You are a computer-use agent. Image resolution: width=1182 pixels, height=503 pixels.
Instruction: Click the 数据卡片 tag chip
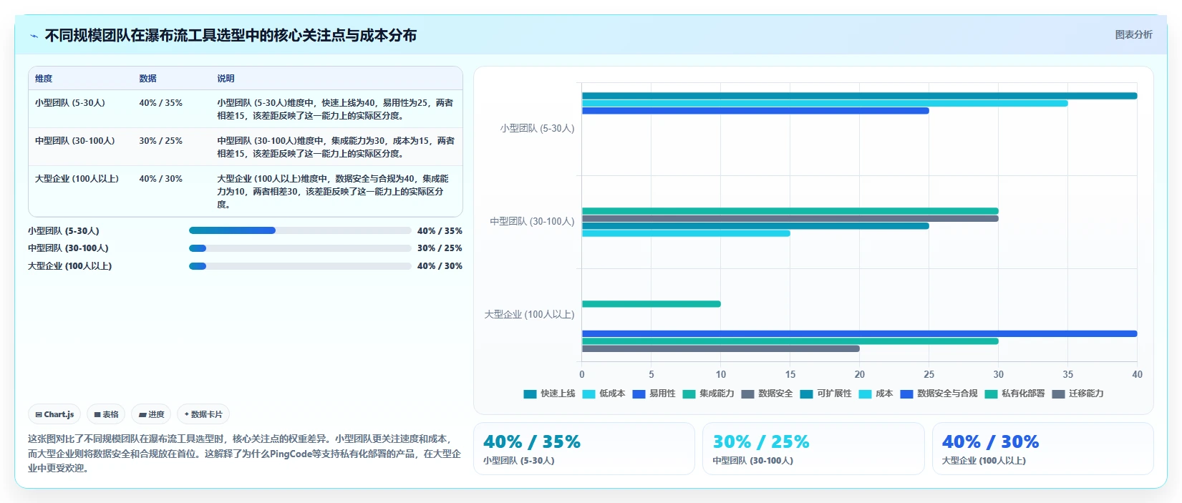[203, 414]
